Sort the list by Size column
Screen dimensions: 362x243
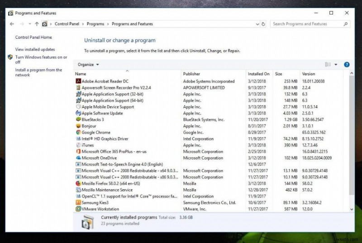point(286,74)
